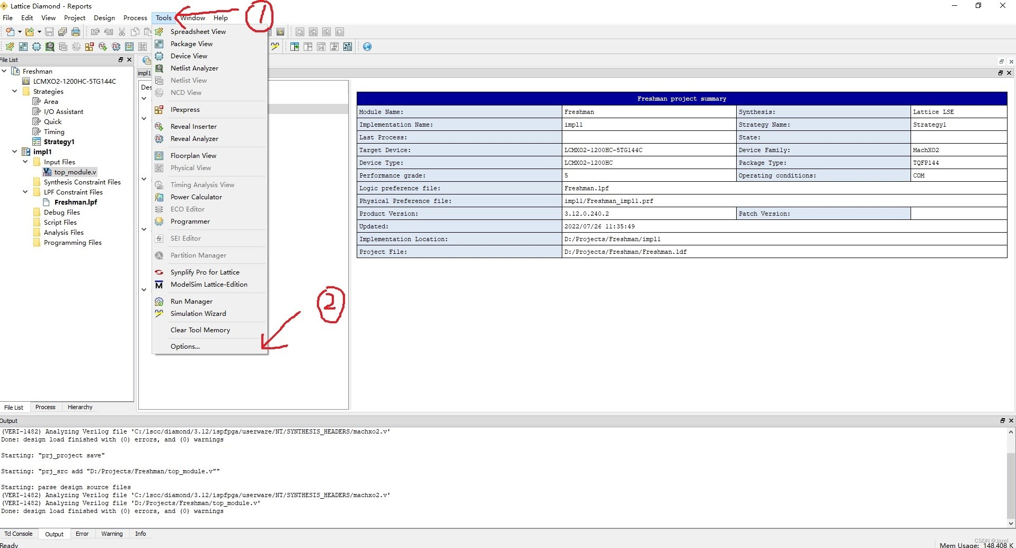Click the Open project toolbar icon

pos(30,32)
